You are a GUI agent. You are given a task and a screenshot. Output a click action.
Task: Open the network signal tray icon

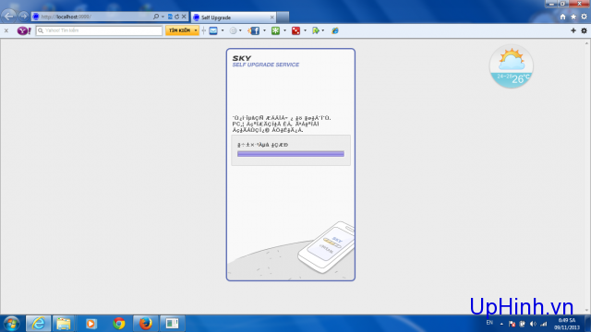coord(544,324)
